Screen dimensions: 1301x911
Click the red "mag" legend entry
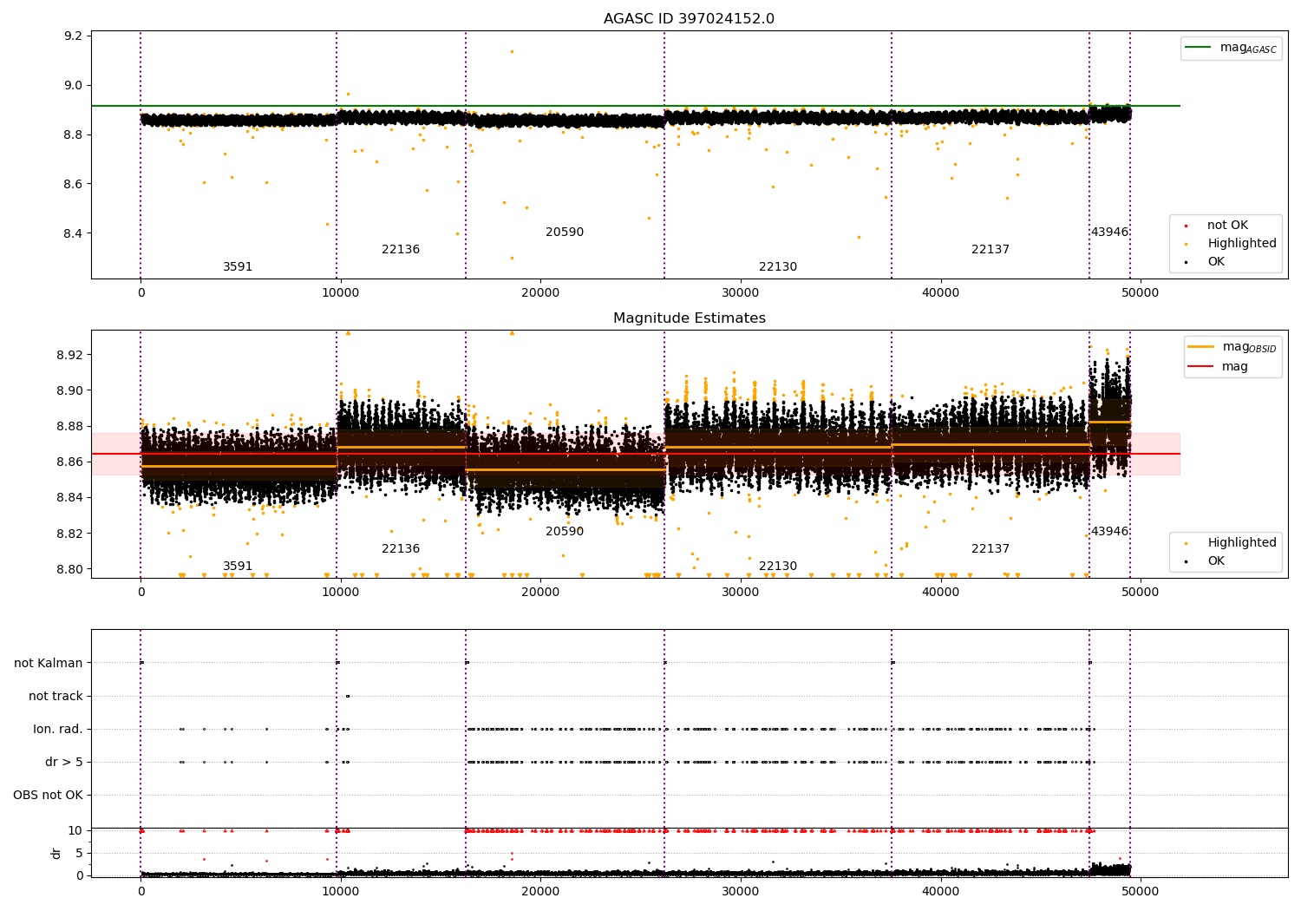click(1218, 367)
